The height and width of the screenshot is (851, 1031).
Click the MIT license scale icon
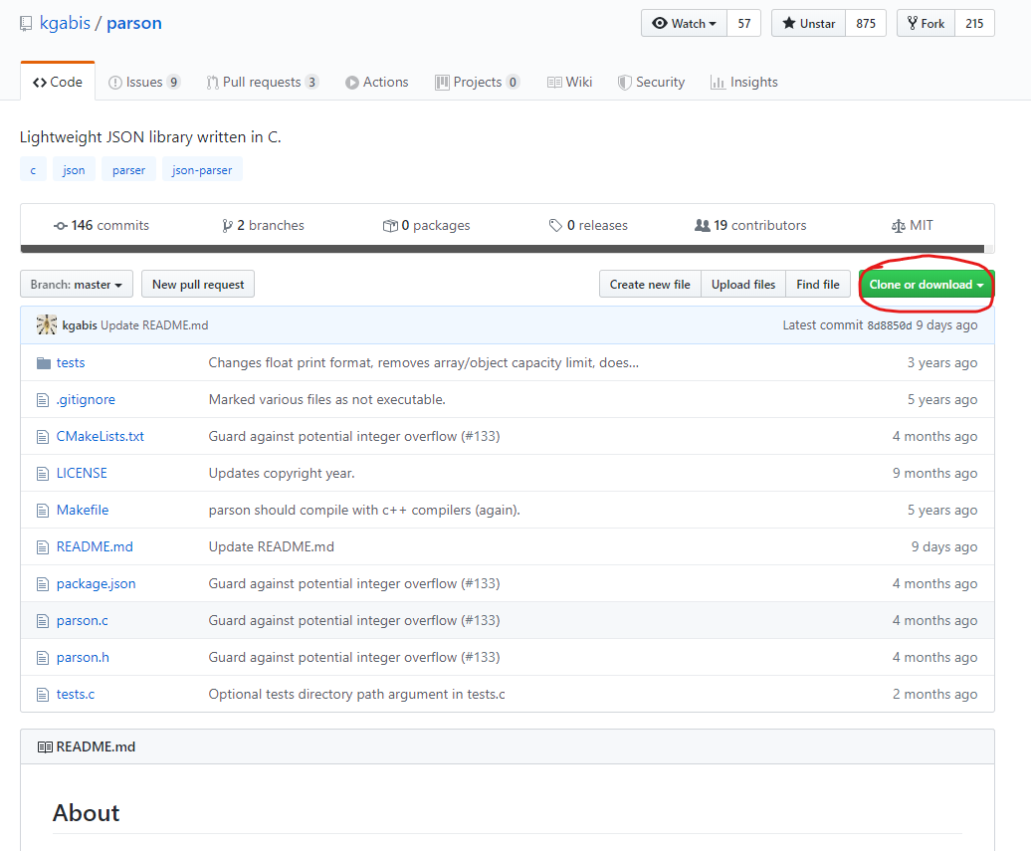tap(899, 226)
